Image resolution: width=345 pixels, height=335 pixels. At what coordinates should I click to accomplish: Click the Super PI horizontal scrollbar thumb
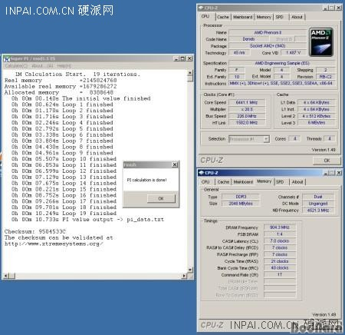coord(12,276)
